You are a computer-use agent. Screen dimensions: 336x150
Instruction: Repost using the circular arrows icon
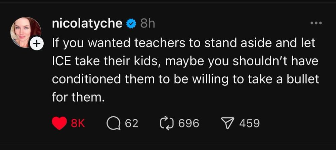166,123
